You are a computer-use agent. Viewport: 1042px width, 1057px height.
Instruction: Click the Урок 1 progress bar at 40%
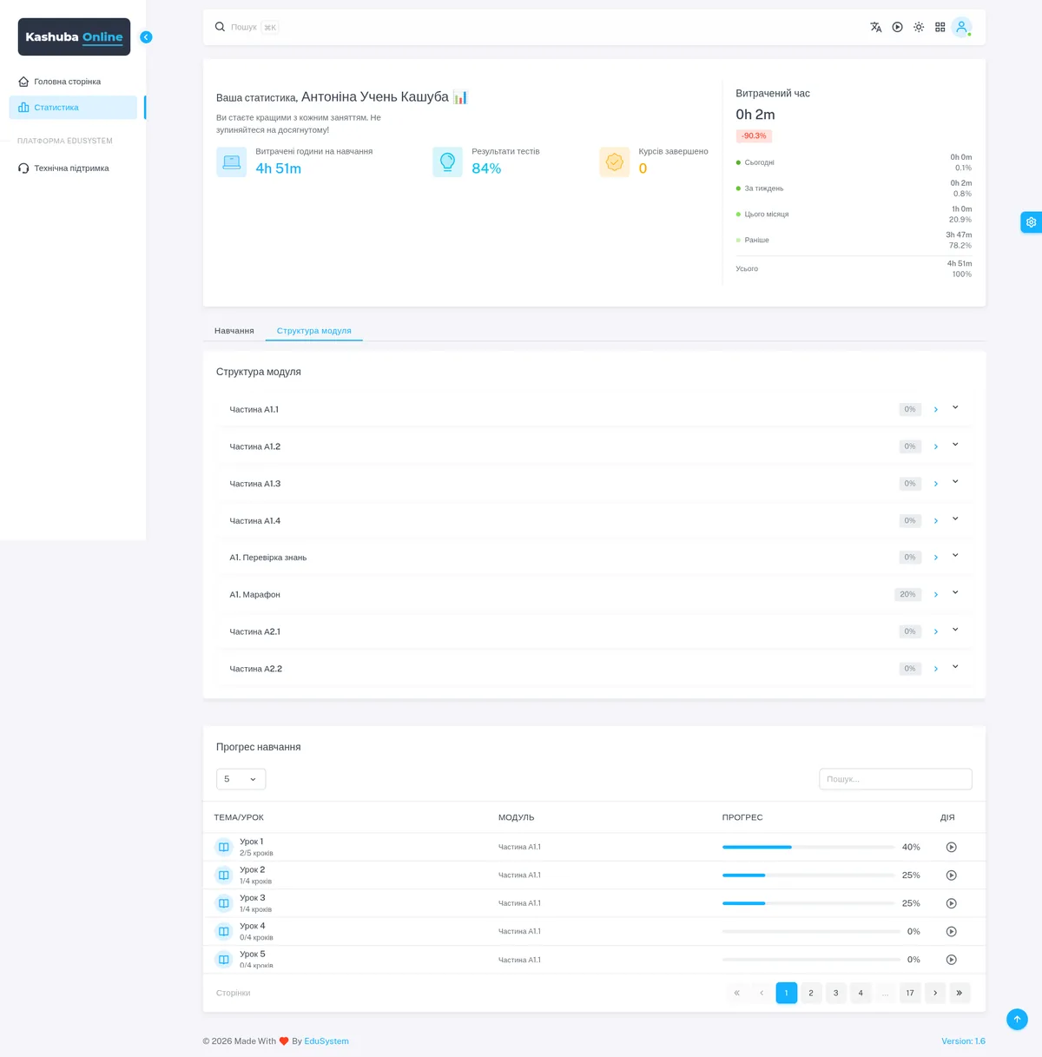(808, 847)
